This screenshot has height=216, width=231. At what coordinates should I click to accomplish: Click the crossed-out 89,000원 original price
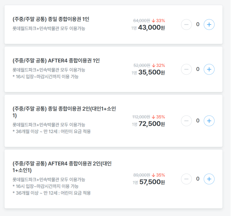(x=142, y=175)
